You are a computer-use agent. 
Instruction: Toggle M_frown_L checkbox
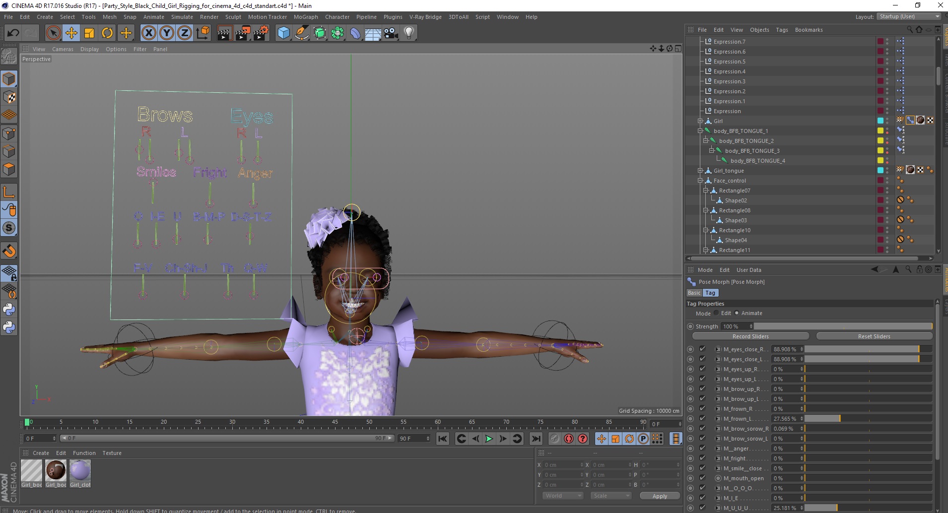(702, 418)
